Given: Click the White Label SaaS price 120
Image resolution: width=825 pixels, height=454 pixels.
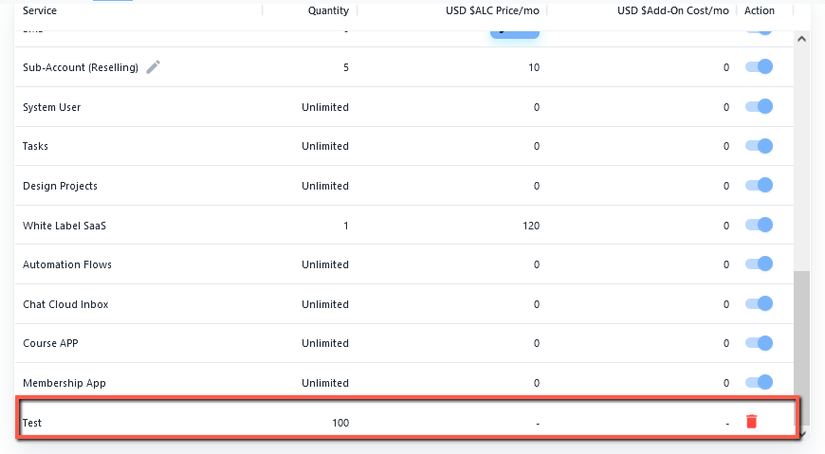Looking at the screenshot, I should coord(531,226).
